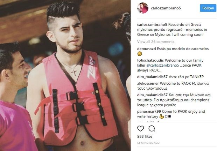217x151 pixels.
Task: View the 588 likes list
Action: click(145, 136)
